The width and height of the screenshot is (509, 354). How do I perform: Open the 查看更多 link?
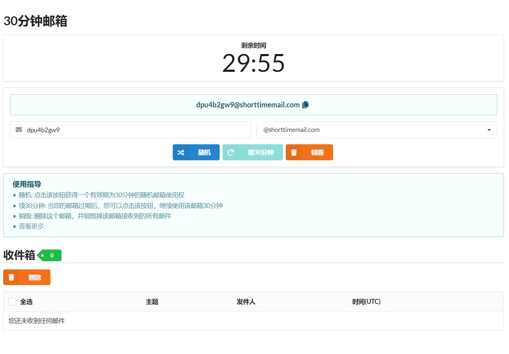[x=32, y=226]
